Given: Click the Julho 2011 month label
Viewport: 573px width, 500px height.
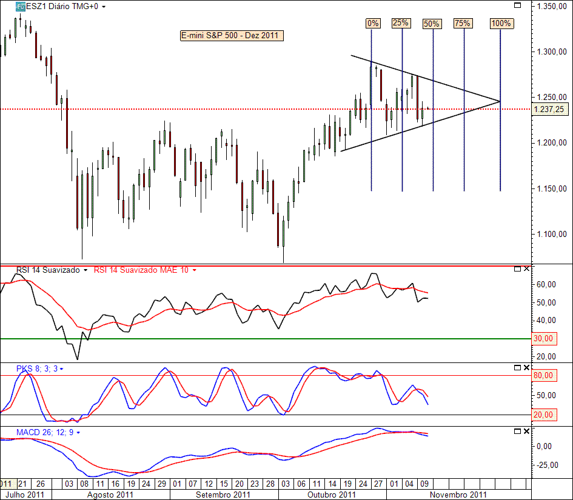Looking at the screenshot, I should 25,495.
